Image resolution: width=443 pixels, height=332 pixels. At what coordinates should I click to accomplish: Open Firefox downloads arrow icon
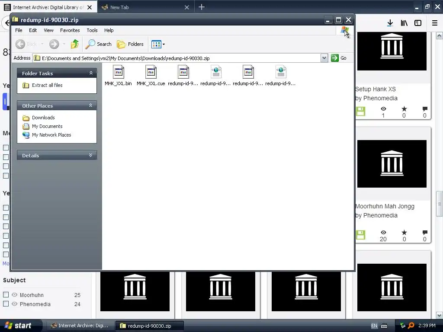point(390,23)
